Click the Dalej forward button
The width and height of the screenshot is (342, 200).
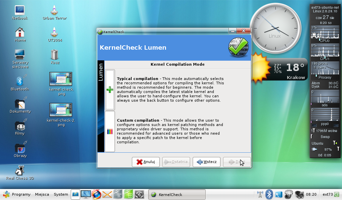pos(237,162)
